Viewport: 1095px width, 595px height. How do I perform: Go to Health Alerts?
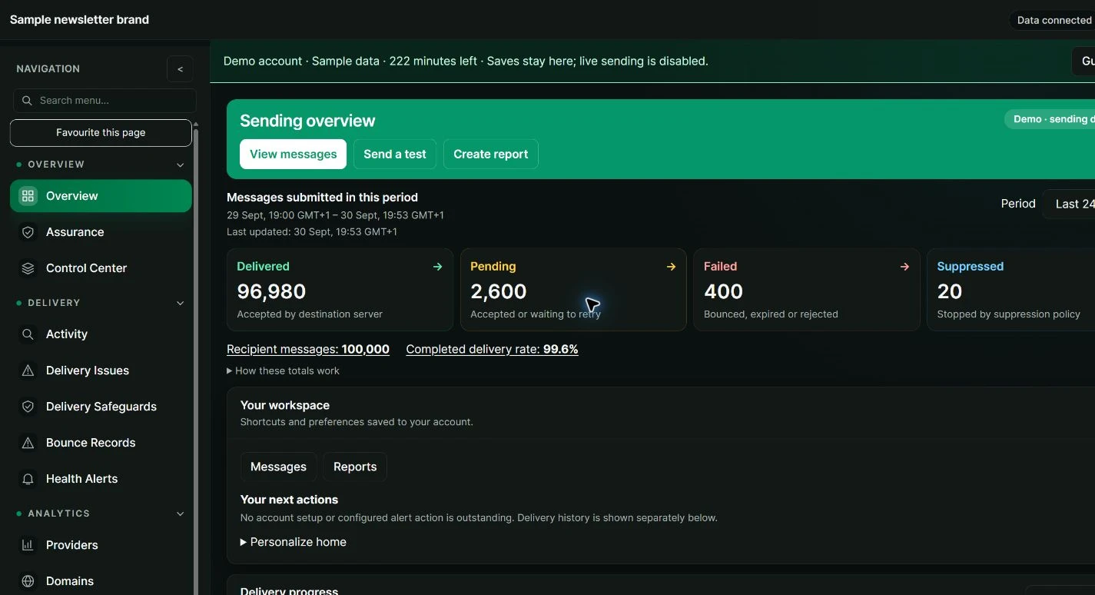click(101, 479)
